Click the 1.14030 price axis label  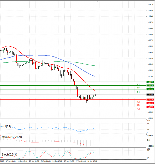tap(150, 52)
